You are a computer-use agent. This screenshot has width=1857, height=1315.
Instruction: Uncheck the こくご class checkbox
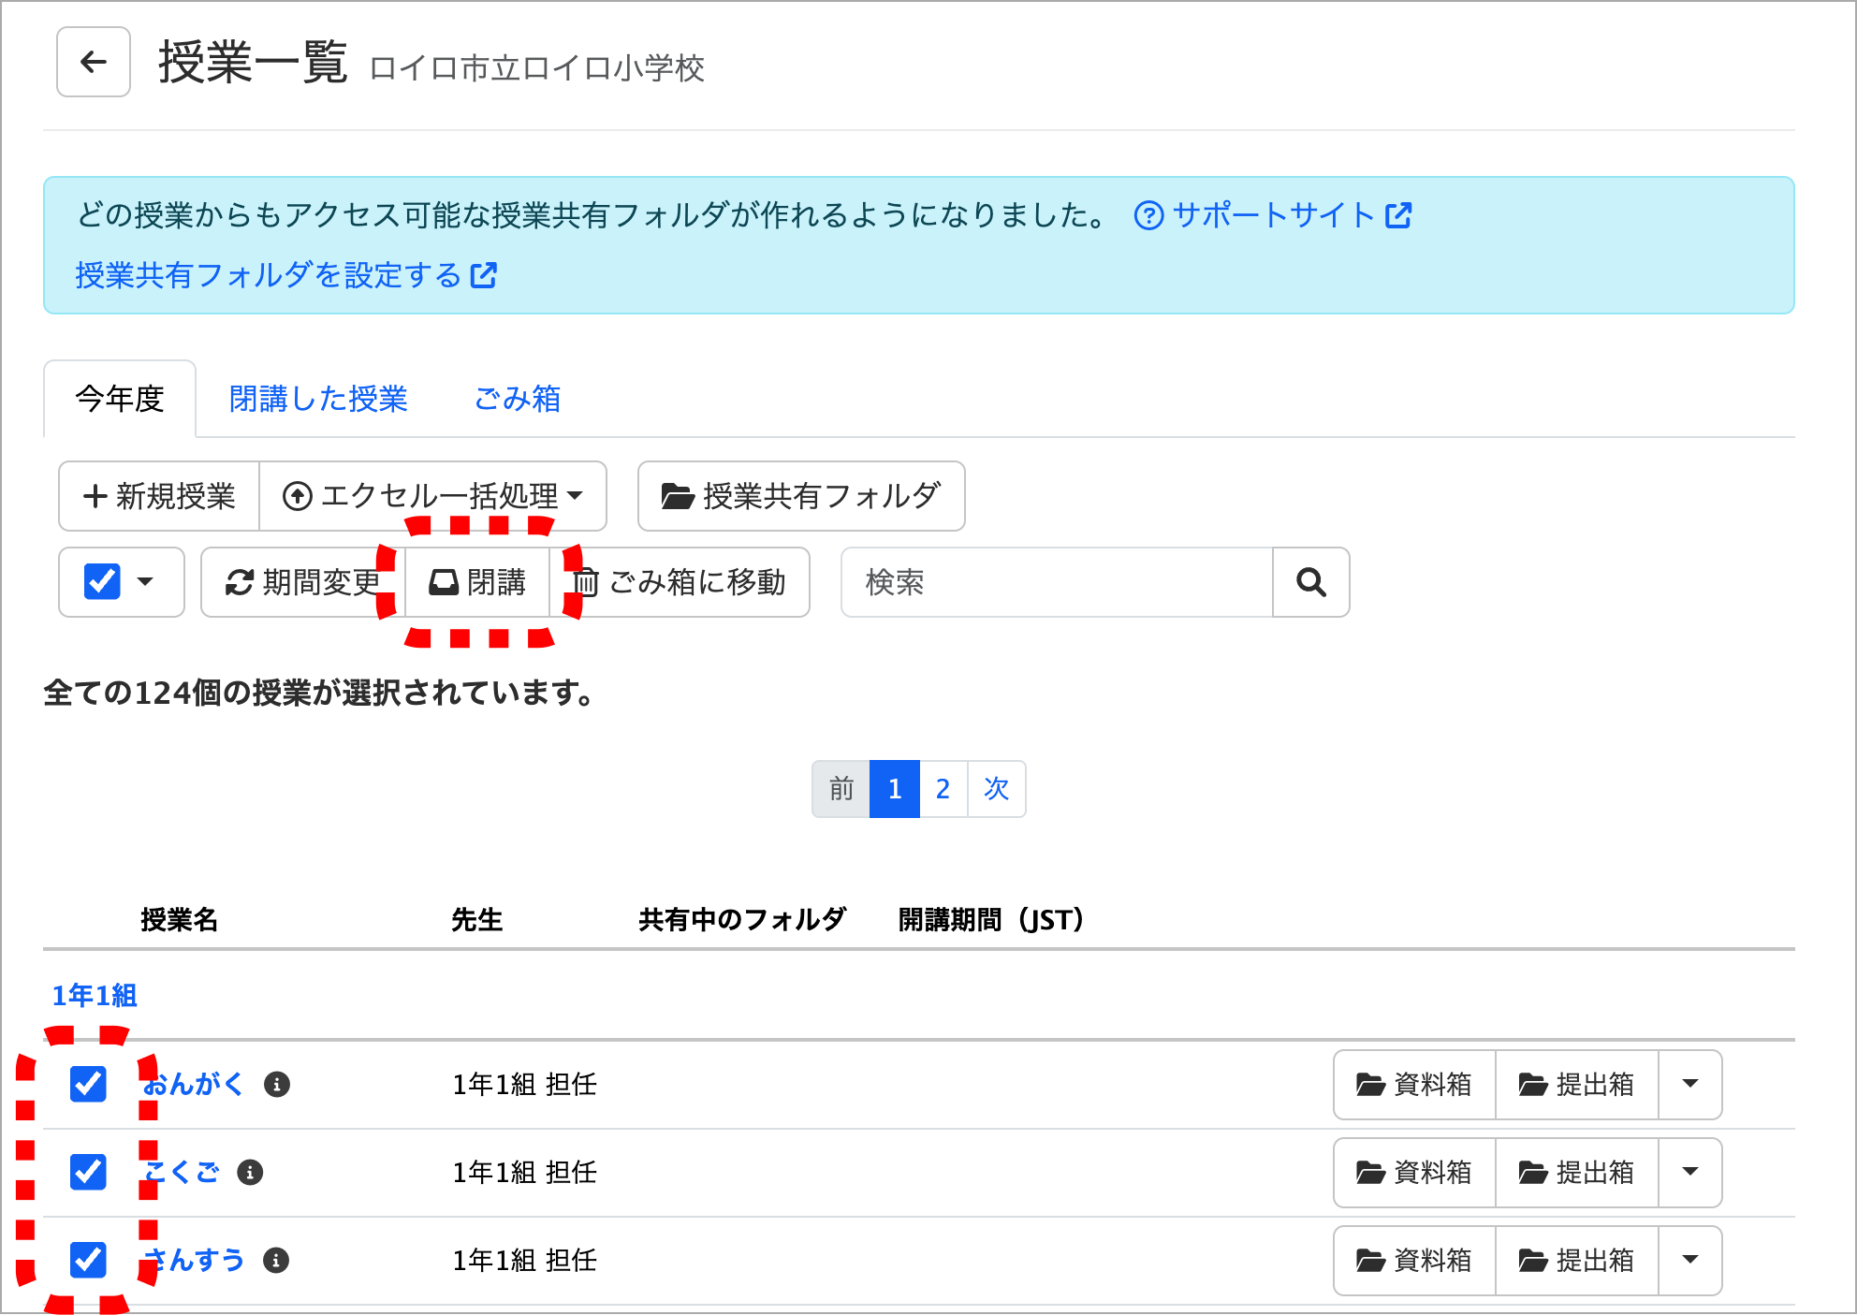point(88,1172)
